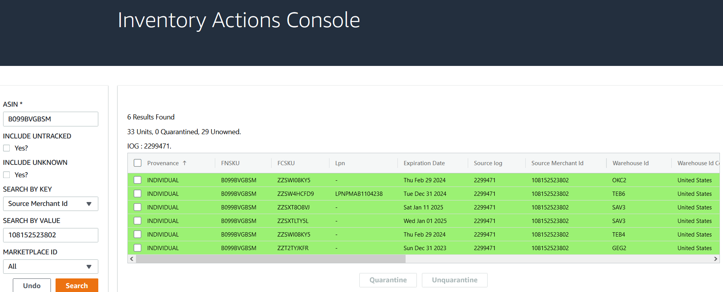Select the FCSKU cell ZZSXTLTY5L
Viewport: 723px width, 292px height.
293,221
